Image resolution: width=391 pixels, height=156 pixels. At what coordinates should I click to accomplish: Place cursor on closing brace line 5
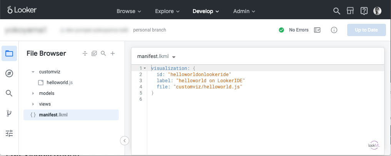pos(153,93)
